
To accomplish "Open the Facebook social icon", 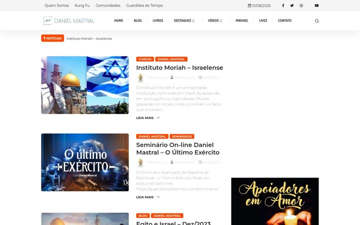I will pyautogui.click(x=283, y=5).
